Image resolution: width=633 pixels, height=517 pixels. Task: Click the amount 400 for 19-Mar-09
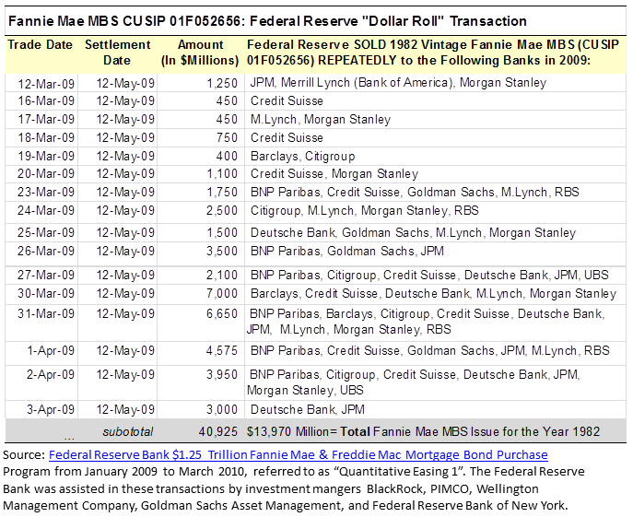[x=227, y=156]
